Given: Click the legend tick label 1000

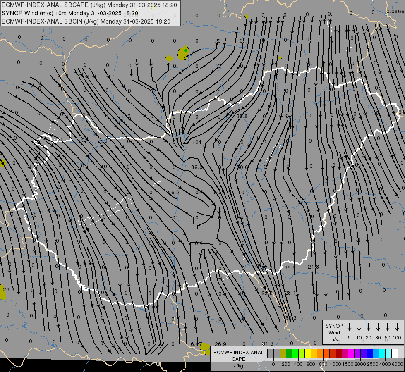Looking at the screenshot, I should [336, 364].
